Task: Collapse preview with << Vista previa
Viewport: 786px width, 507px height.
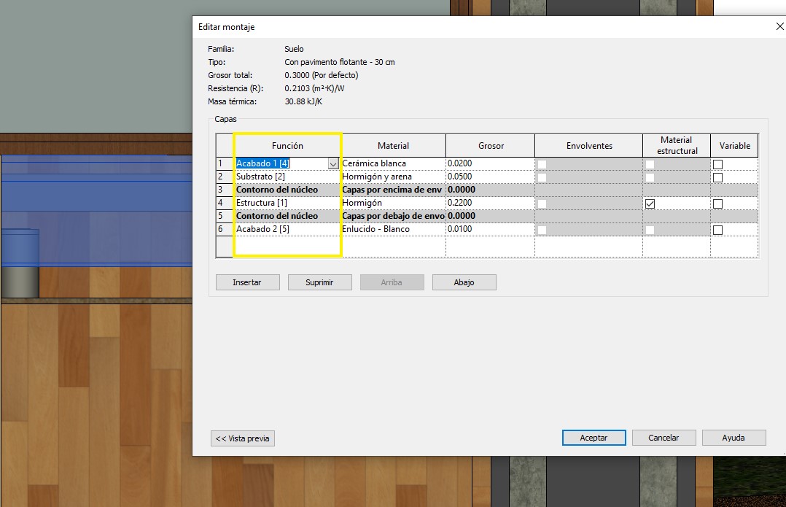Action: coord(243,438)
